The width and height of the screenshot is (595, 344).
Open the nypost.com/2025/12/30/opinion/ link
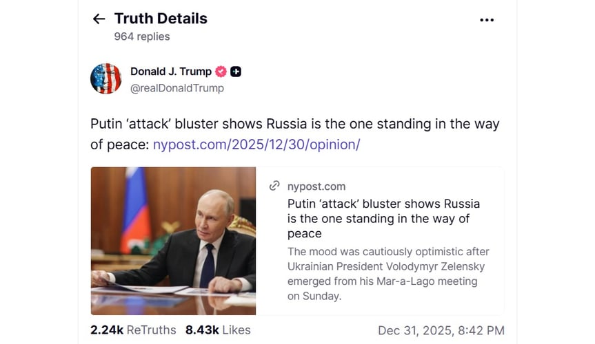(256, 144)
